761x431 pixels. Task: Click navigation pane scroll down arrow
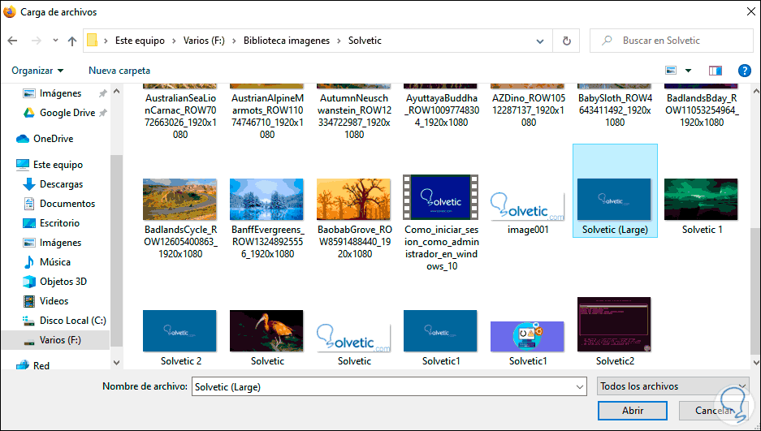pos(116,363)
